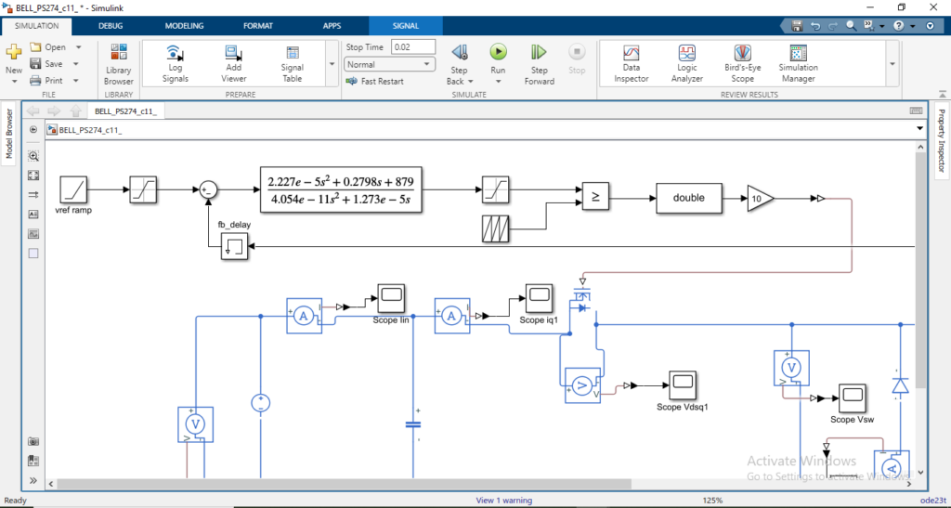The width and height of the screenshot is (951, 508).
Task: Click the New model icon
Action: pos(13,52)
